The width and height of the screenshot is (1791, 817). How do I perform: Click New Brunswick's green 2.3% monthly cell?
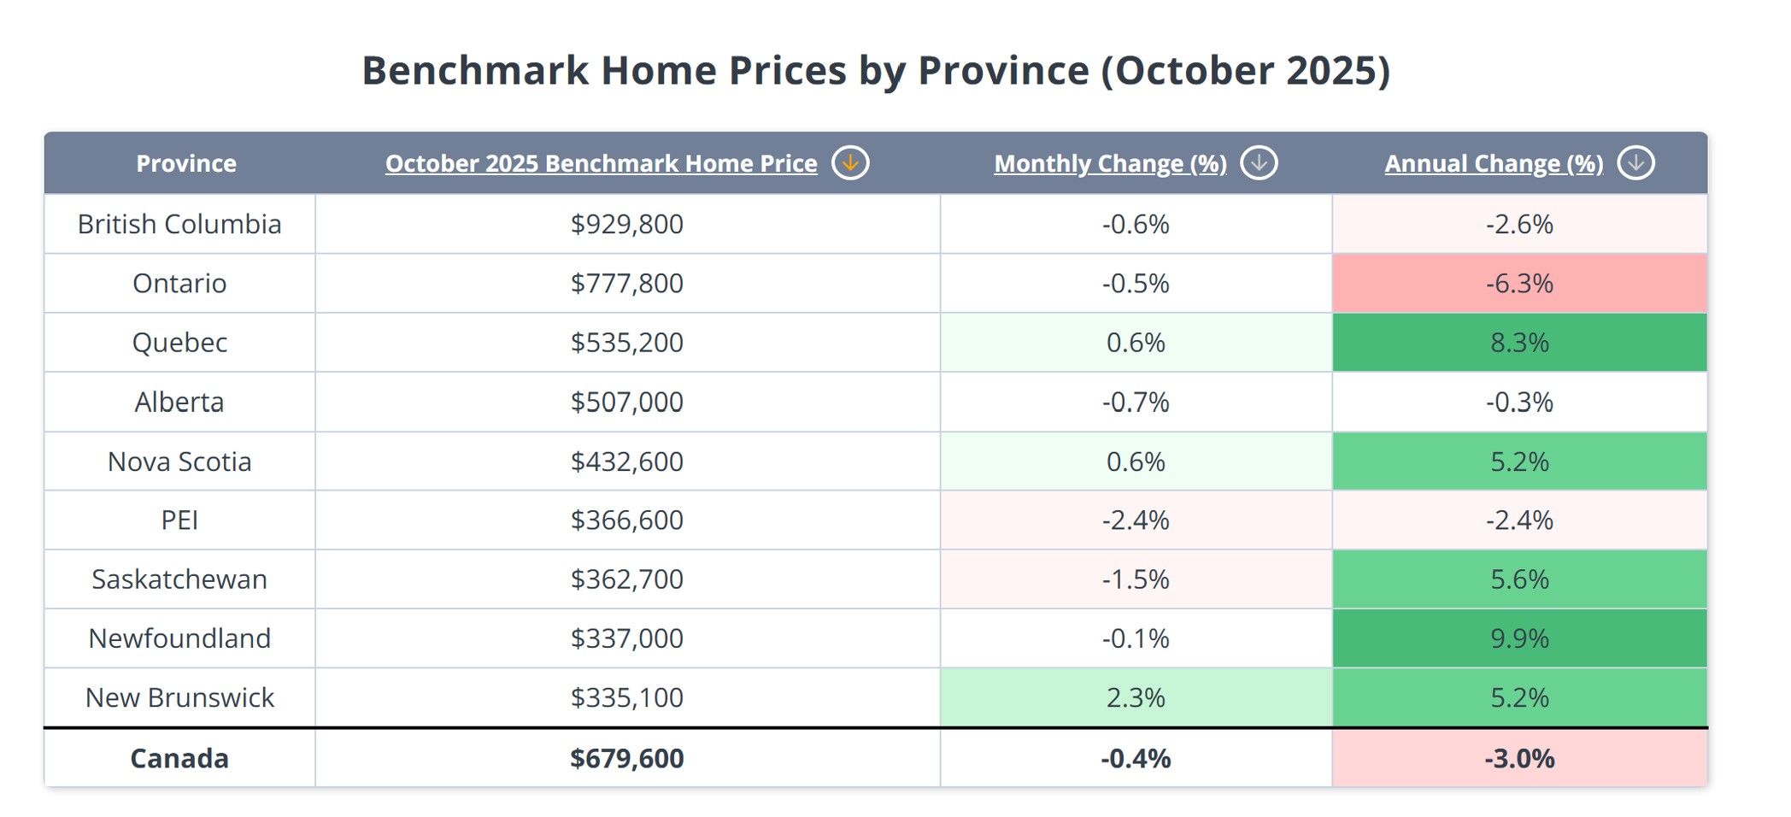click(x=1136, y=697)
